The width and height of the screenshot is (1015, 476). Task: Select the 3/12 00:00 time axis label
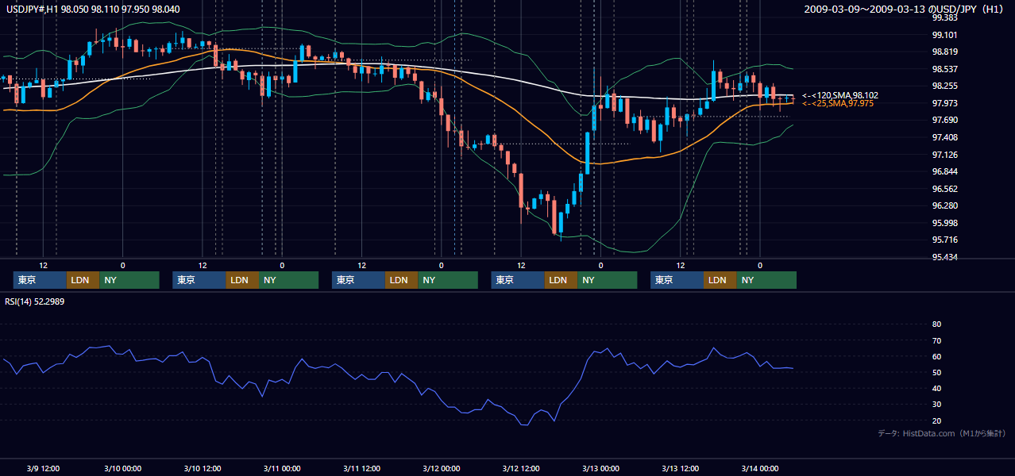441,468
